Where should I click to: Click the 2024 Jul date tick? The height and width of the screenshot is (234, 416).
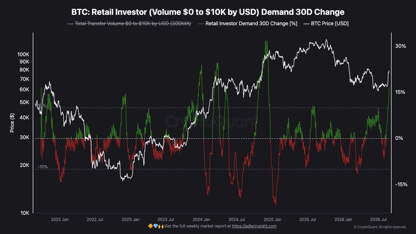click(237, 219)
